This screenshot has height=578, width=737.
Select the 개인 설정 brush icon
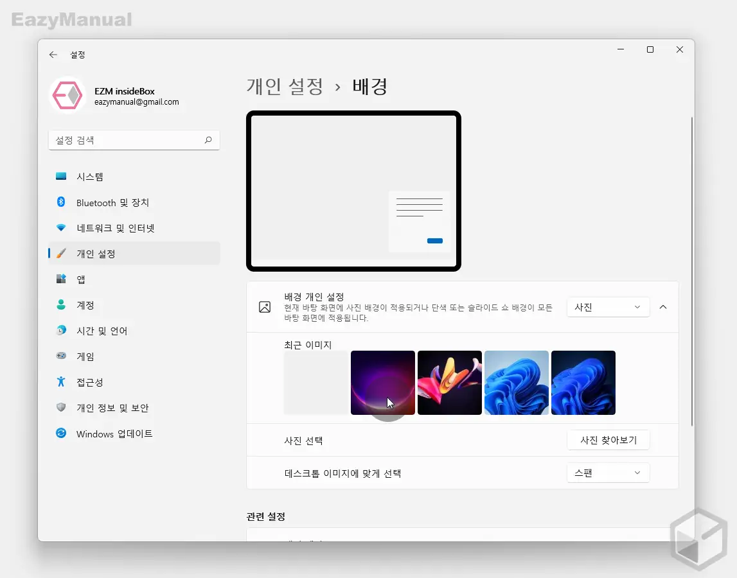[x=61, y=253]
